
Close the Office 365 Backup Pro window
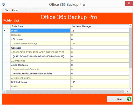(x=129, y=3)
